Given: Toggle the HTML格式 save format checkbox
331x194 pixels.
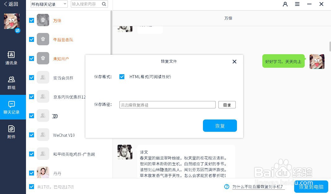Looking at the screenshot, I should (x=122, y=76).
